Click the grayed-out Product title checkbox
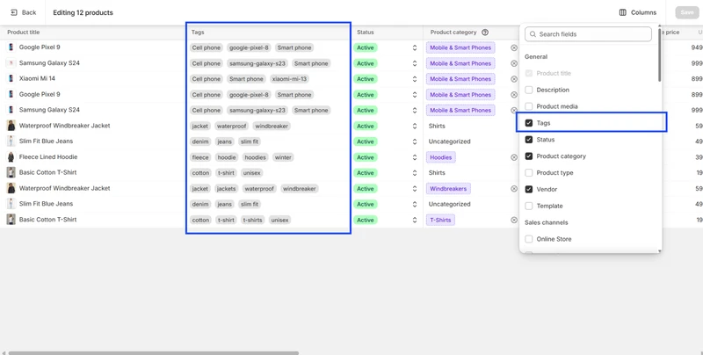 pos(529,73)
